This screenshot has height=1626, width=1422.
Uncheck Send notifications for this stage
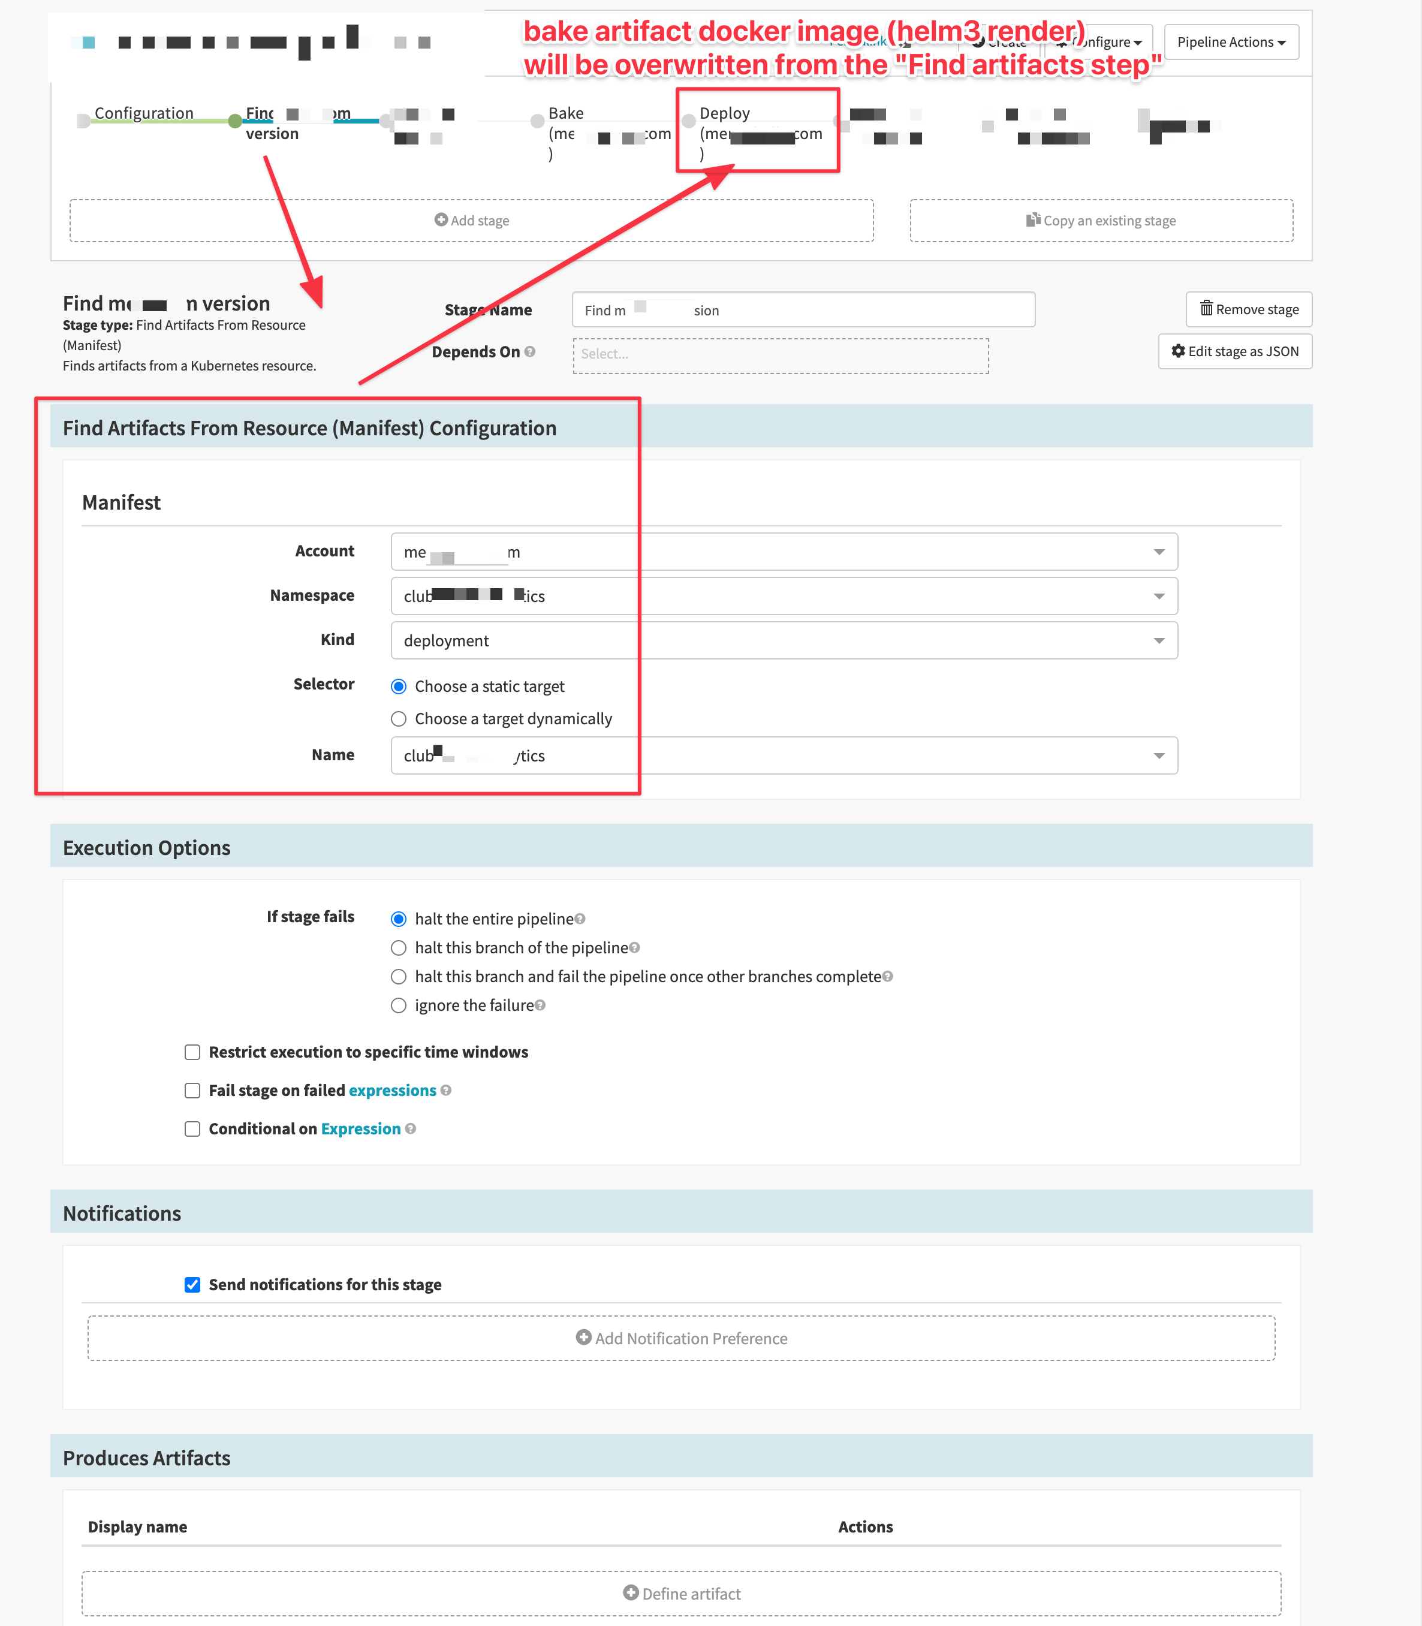pos(192,1285)
